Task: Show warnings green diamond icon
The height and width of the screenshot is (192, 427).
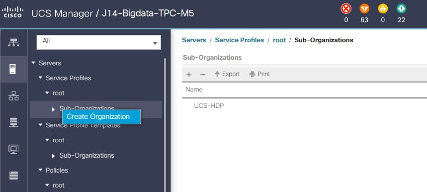Action: pos(402,9)
